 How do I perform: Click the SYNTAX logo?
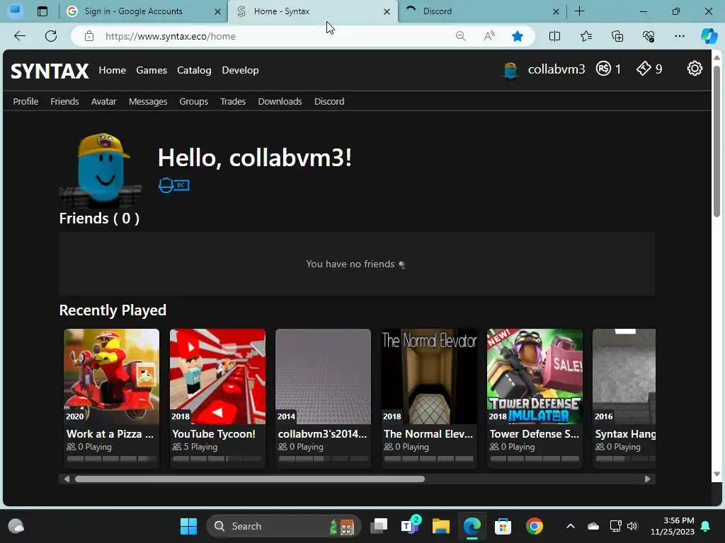coord(50,71)
